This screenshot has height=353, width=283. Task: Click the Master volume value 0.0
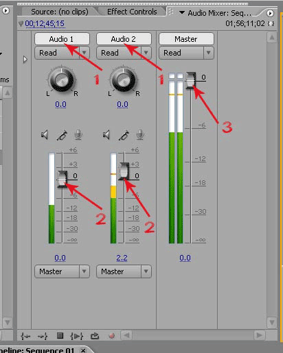click(x=185, y=258)
